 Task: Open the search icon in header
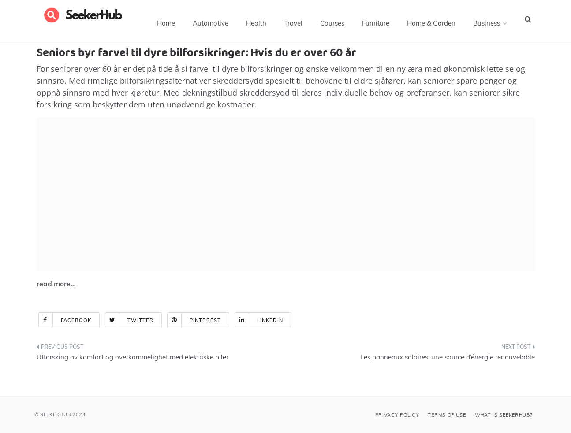click(x=528, y=19)
